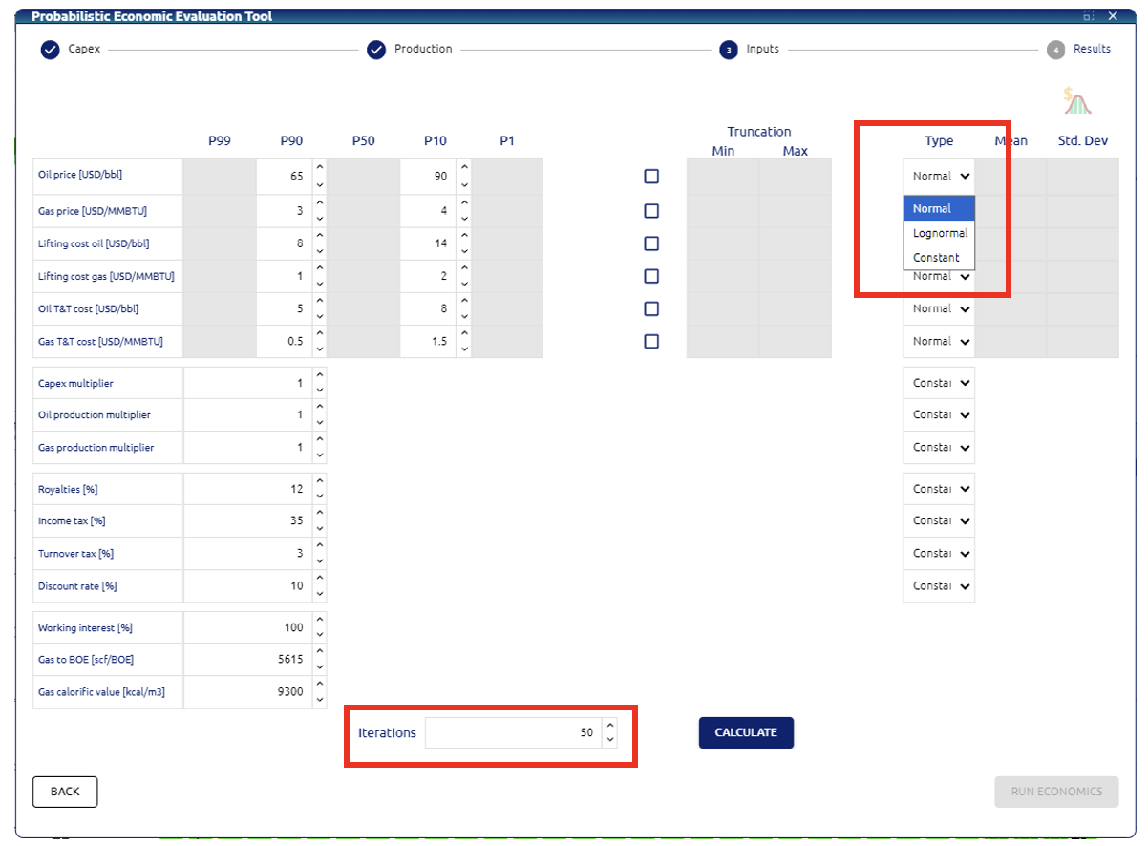Viewport: 1148px width, 846px height.
Task: Check truncation box for Gas T&T cost
Action: (x=651, y=341)
